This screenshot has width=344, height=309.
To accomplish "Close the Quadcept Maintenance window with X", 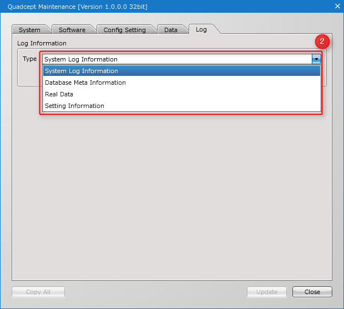I will click(x=337, y=6).
